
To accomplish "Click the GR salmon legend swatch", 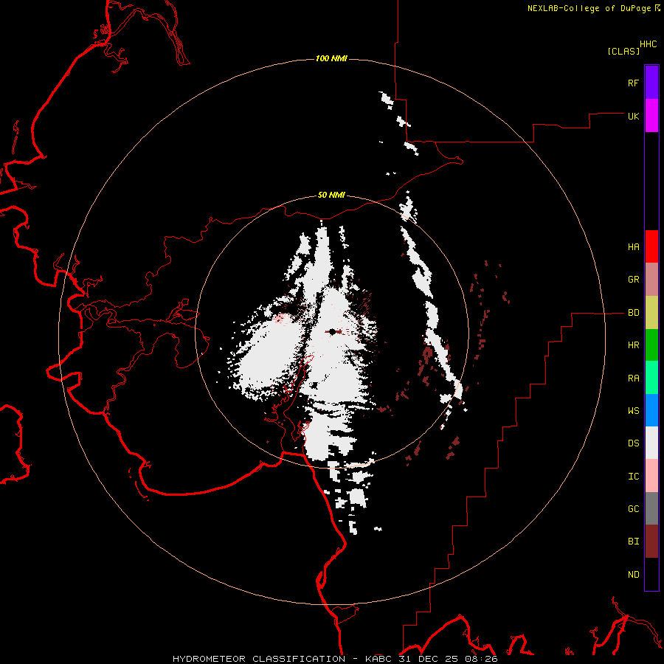I will [651, 280].
